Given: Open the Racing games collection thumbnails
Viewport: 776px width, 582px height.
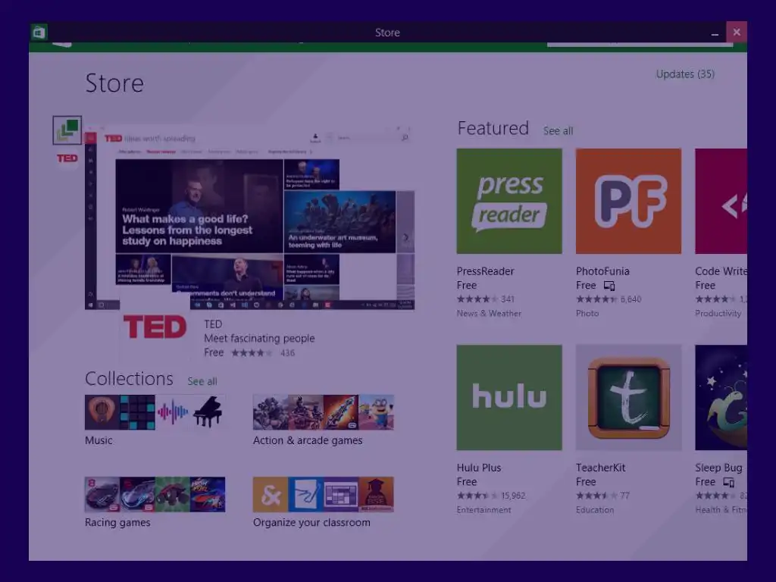Looking at the screenshot, I should (155, 494).
